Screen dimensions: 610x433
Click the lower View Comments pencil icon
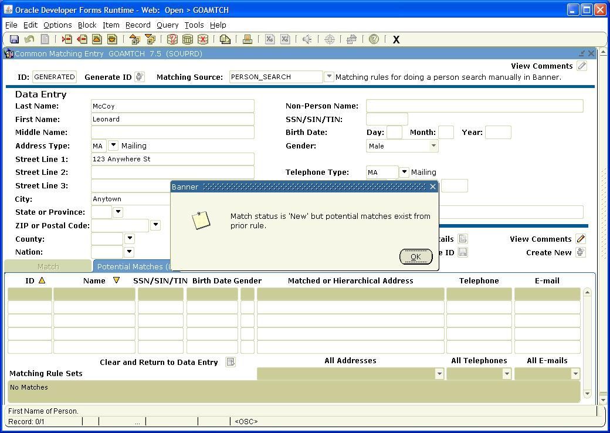click(x=581, y=239)
